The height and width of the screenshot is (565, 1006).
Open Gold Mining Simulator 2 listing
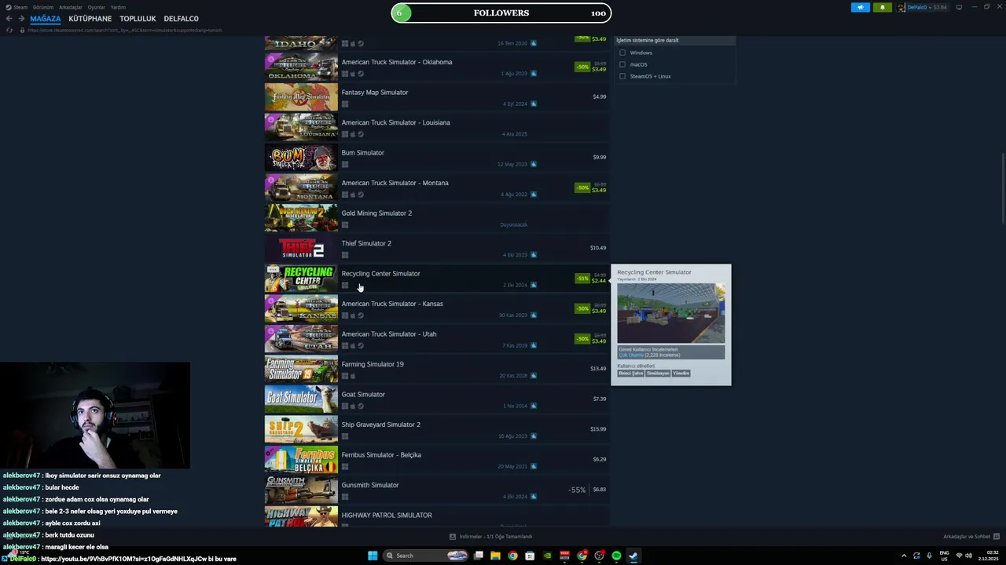(436, 218)
